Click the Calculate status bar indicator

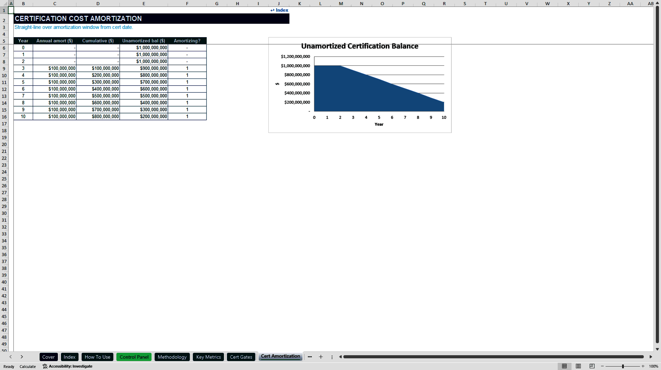(28, 367)
